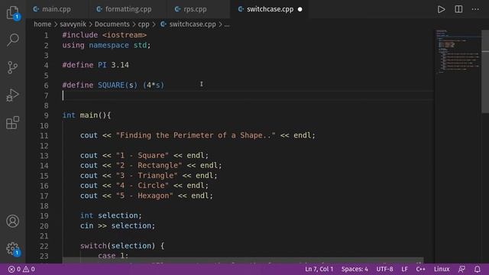The width and height of the screenshot is (489, 275).
Task: Change language mode via C++ indicator
Action: (420, 269)
